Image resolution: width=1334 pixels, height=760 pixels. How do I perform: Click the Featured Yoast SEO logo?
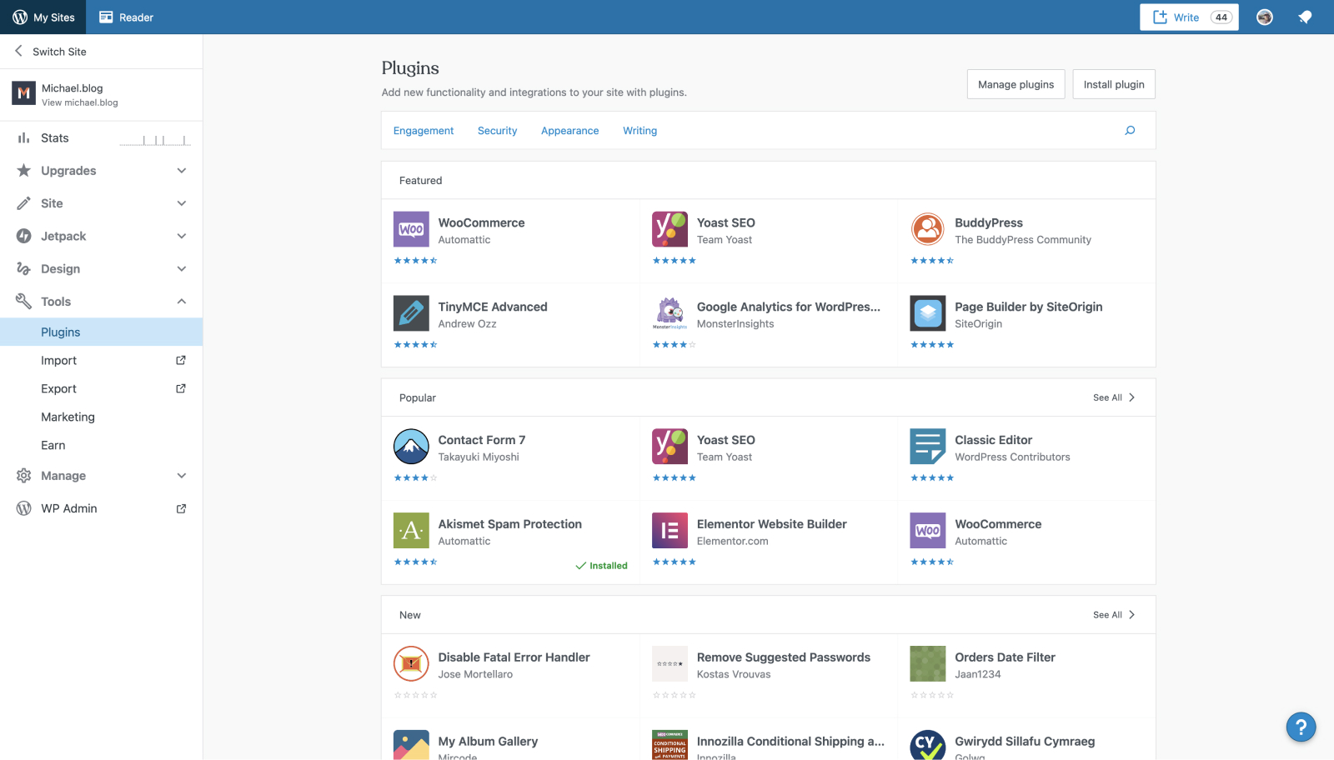[x=670, y=229]
